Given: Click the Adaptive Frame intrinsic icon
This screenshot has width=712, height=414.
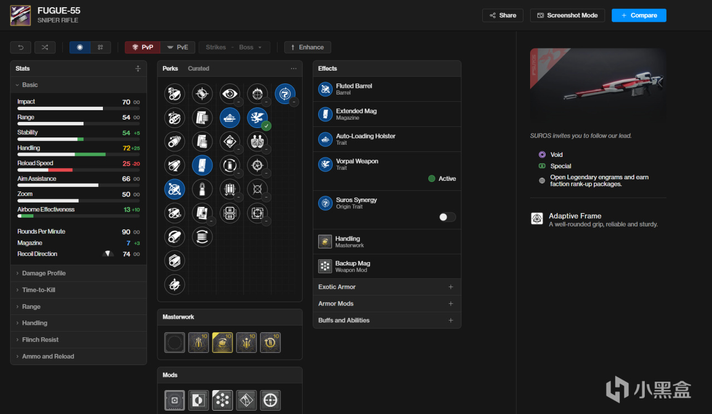Looking at the screenshot, I should tap(537, 219).
